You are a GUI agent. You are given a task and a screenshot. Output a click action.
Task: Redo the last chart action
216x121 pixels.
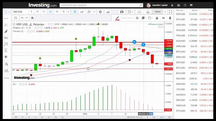point(26,18)
